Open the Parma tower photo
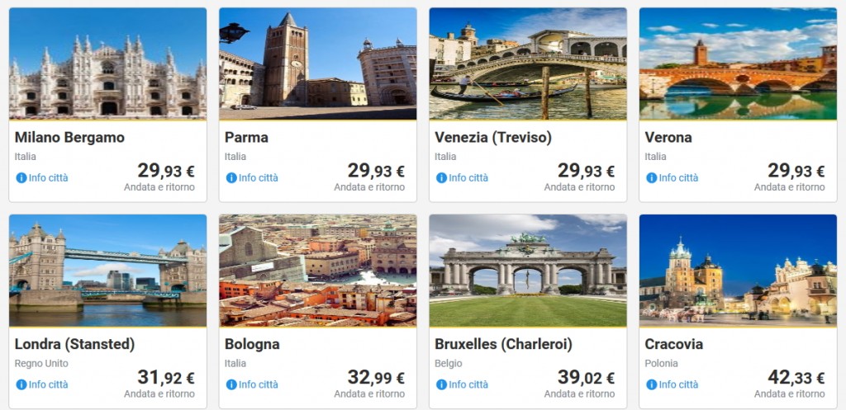 point(317,64)
